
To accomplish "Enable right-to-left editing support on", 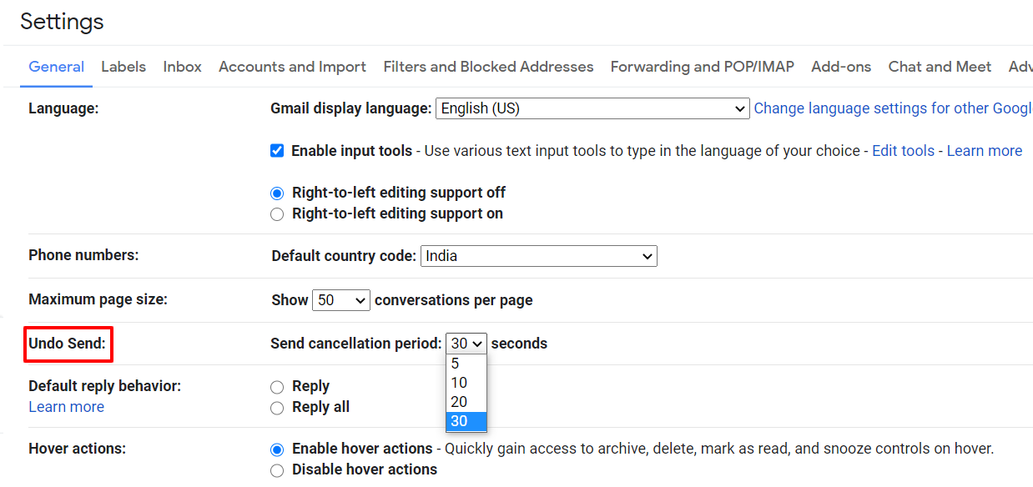I will (x=276, y=213).
